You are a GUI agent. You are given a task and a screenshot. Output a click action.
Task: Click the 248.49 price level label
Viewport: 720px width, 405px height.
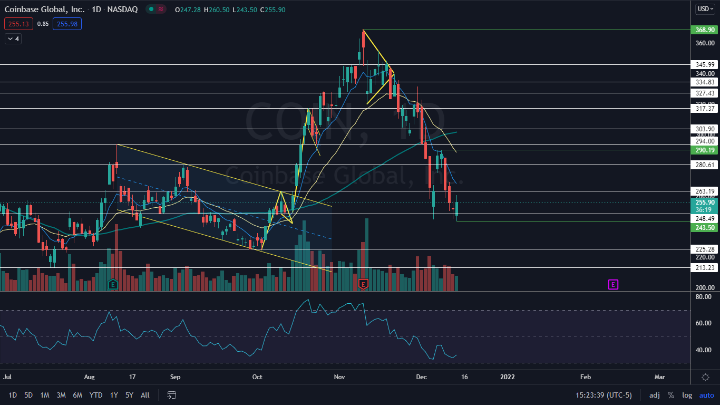pos(705,218)
